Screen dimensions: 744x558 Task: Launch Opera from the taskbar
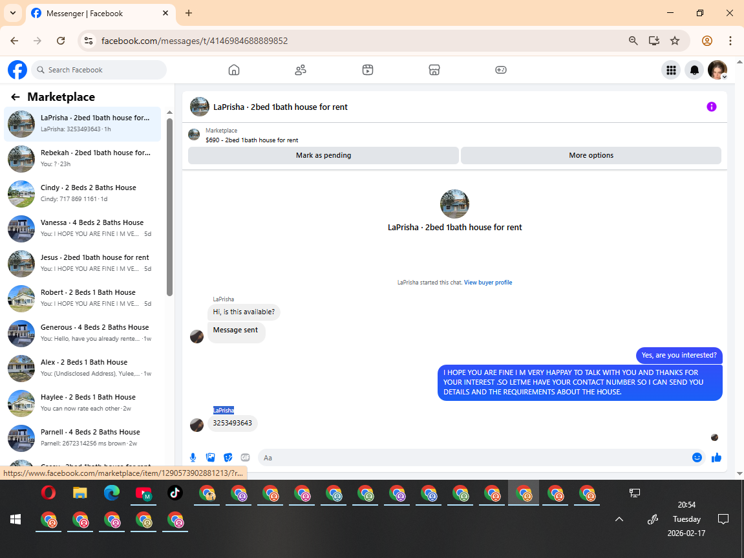(x=48, y=493)
